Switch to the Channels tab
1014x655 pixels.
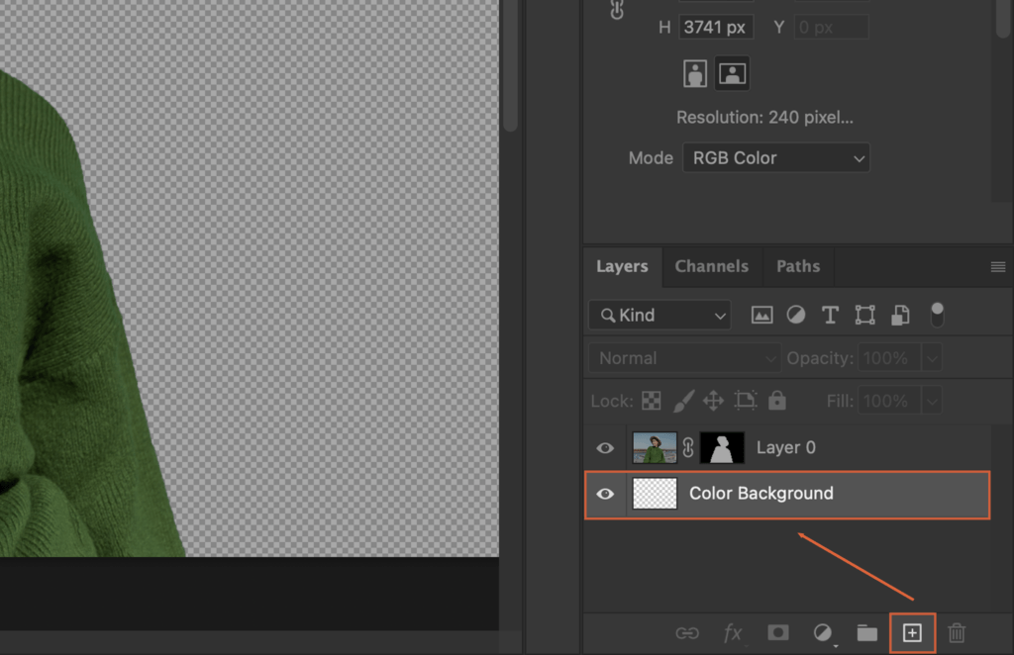711,266
